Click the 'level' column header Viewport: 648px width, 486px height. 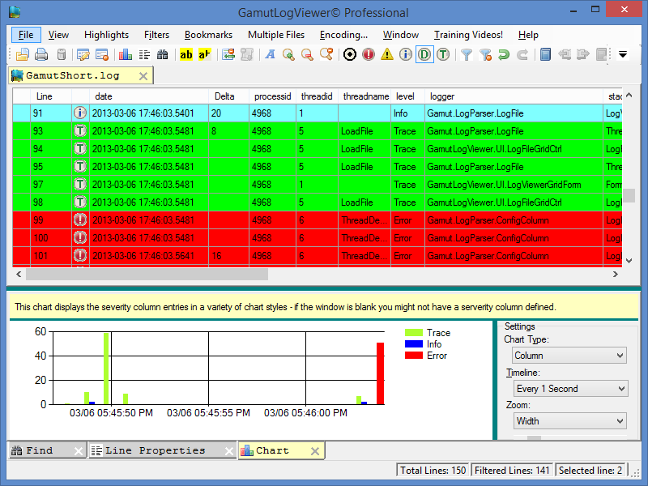pyautogui.click(x=407, y=96)
